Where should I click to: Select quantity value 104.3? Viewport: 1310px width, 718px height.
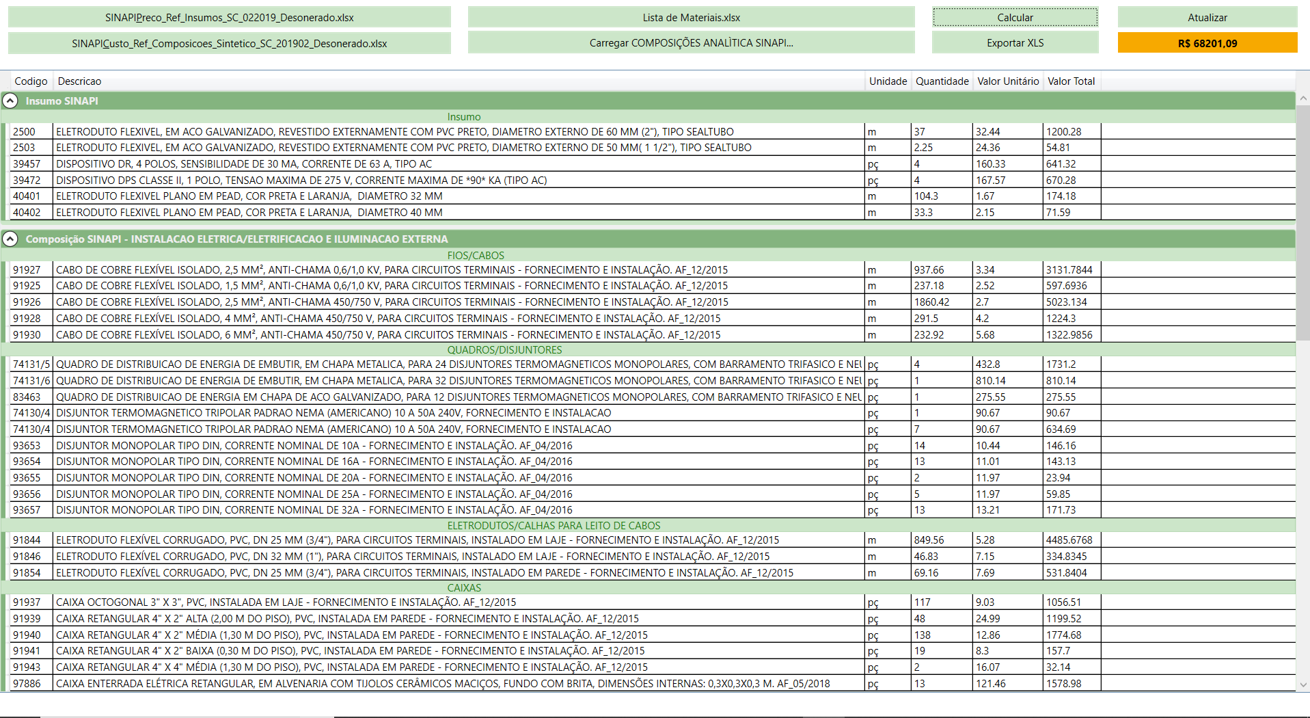coord(942,196)
